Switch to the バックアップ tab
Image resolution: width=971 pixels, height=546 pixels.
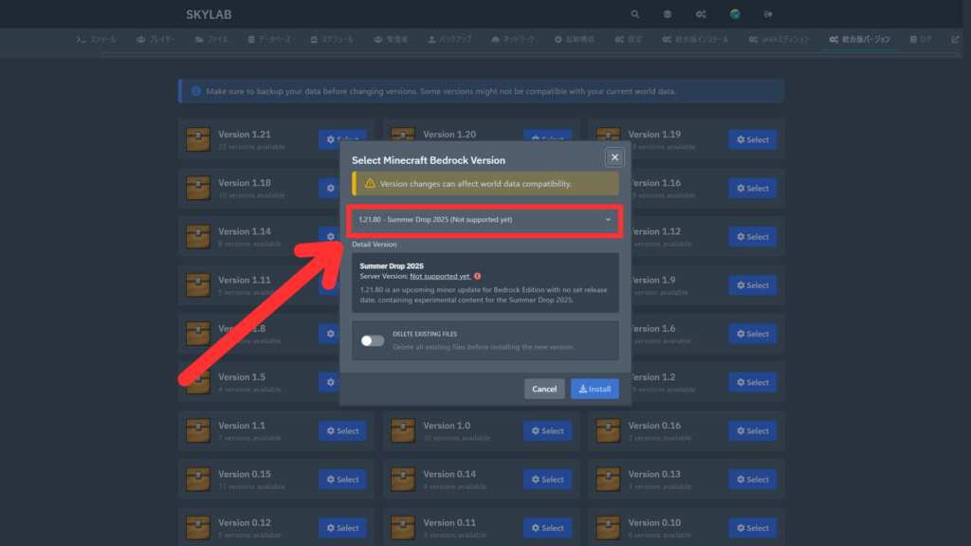click(449, 39)
